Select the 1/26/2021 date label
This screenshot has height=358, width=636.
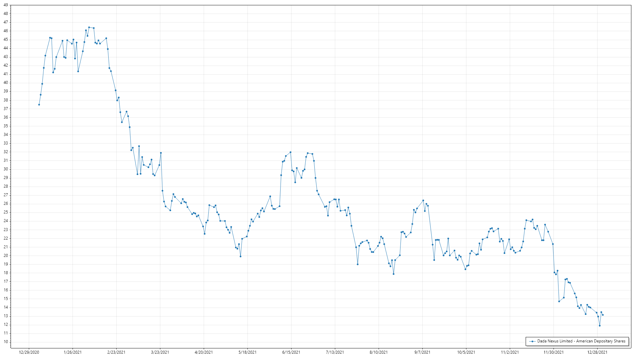point(73,352)
